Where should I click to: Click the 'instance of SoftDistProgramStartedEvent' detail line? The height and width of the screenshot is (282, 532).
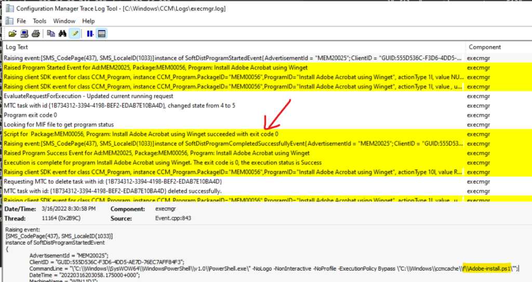pyautogui.click(x=55, y=243)
